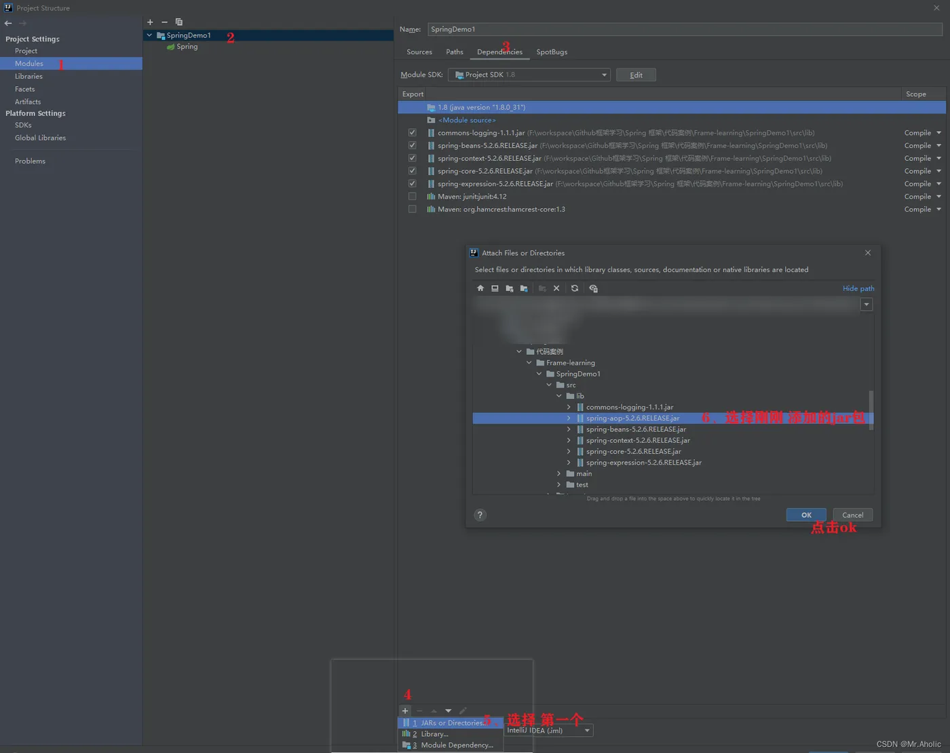Open help for Attach Files dialog

480,515
